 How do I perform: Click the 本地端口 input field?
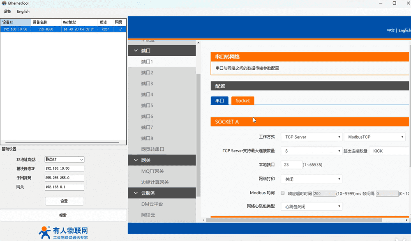click(x=291, y=165)
